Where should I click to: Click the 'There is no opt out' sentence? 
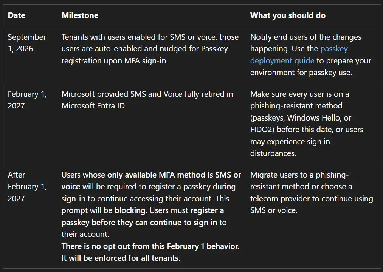pos(150,246)
